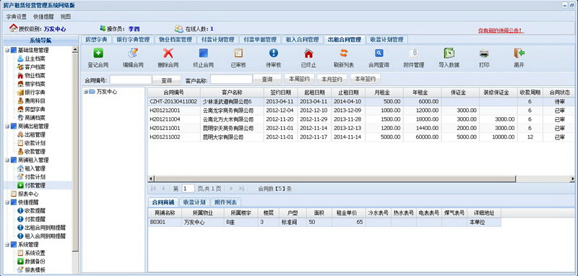This screenshot has width=578, height=276.
Task: Click the 本年签约 button
Action: click(366, 79)
